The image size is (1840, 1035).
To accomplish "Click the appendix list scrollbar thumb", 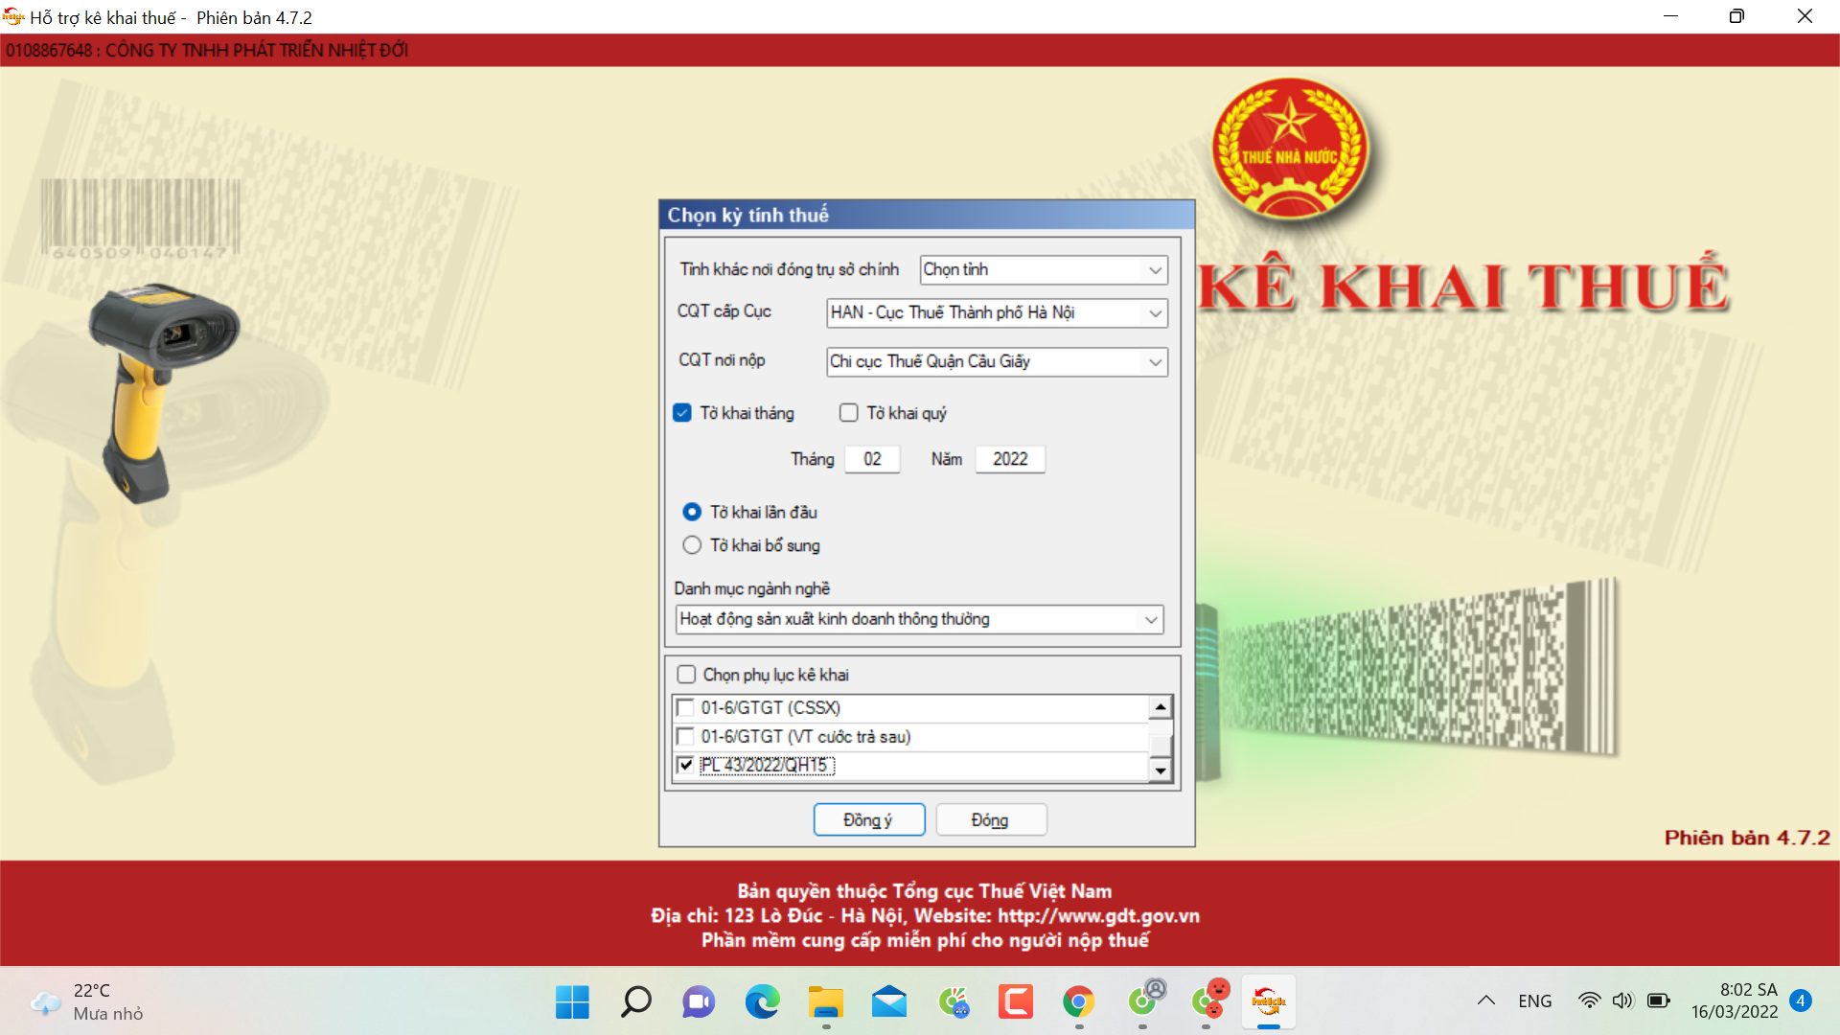I will point(1161,746).
